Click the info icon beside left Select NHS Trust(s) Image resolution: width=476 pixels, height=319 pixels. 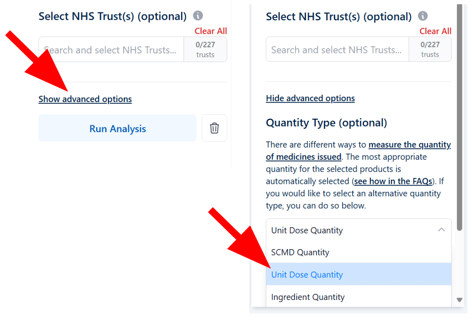[198, 15]
